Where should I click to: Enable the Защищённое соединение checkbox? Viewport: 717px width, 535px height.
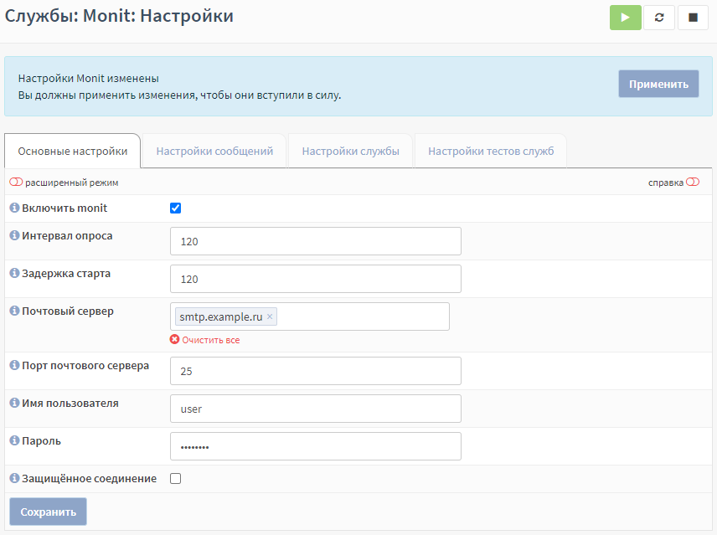(176, 479)
